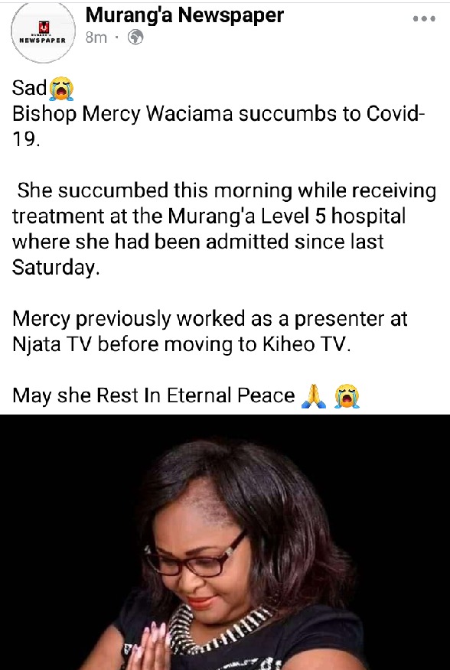Click the crying emoji after Eternal Peace
This screenshot has height=670, width=450.
pyautogui.click(x=347, y=395)
